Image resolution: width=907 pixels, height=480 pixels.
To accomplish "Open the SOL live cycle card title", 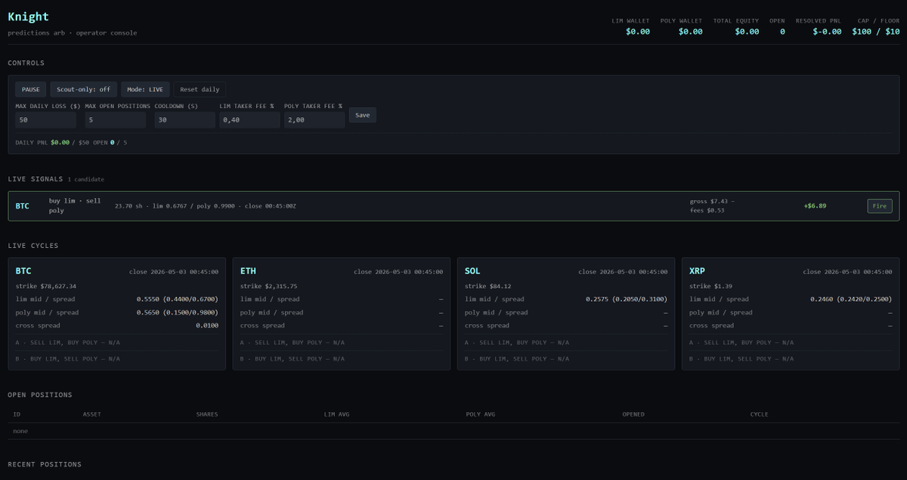I will tap(472, 271).
